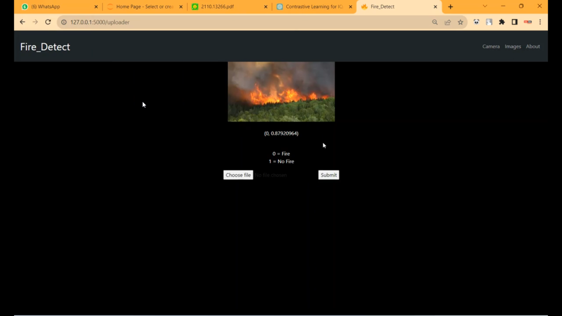Select the '0 = Fire' legend text
Screen dimensions: 562x316
[x=281, y=154]
